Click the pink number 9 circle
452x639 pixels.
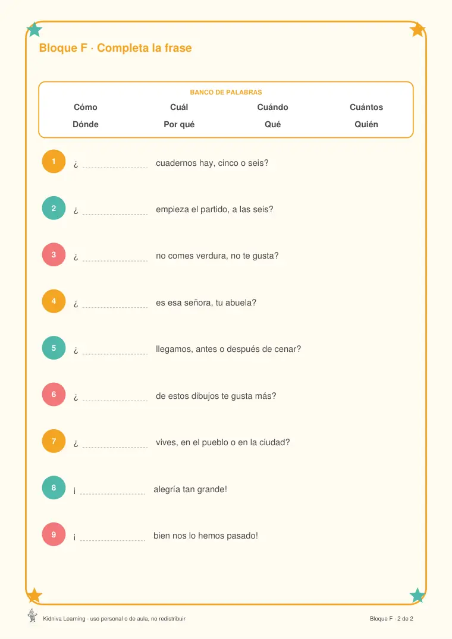pos(54,534)
